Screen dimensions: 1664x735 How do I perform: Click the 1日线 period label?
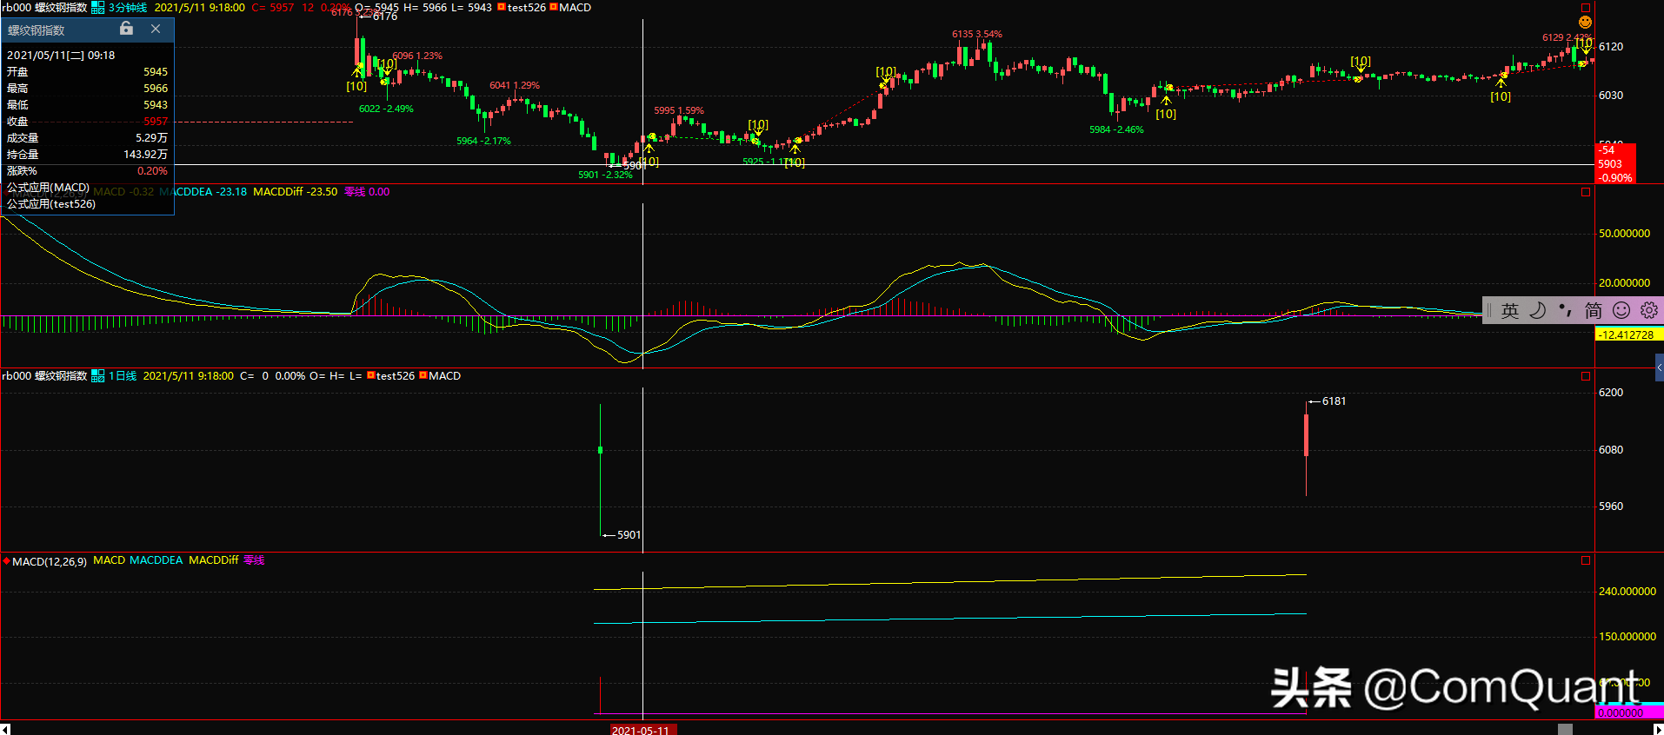tap(123, 376)
